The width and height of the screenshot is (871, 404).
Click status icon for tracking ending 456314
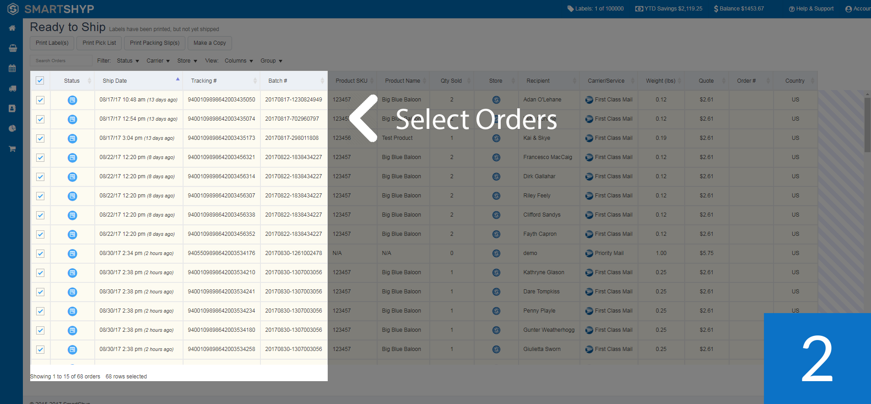tap(72, 177)
